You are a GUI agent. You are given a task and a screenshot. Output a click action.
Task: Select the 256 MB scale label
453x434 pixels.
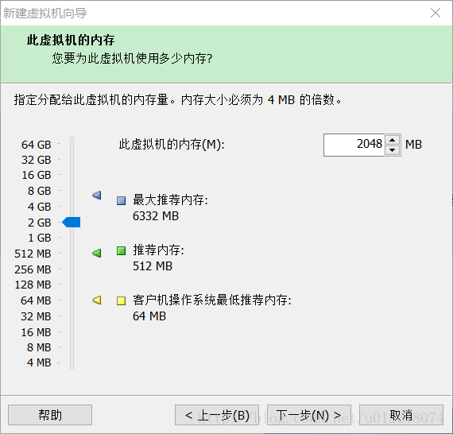pyautogui.click(x=33, y=269)
